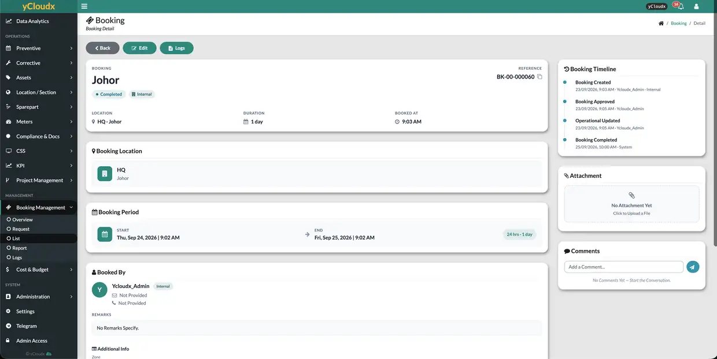Select Operational Updated timeline entry
This screenshot has width=717, height=359.
pos(609,124)
